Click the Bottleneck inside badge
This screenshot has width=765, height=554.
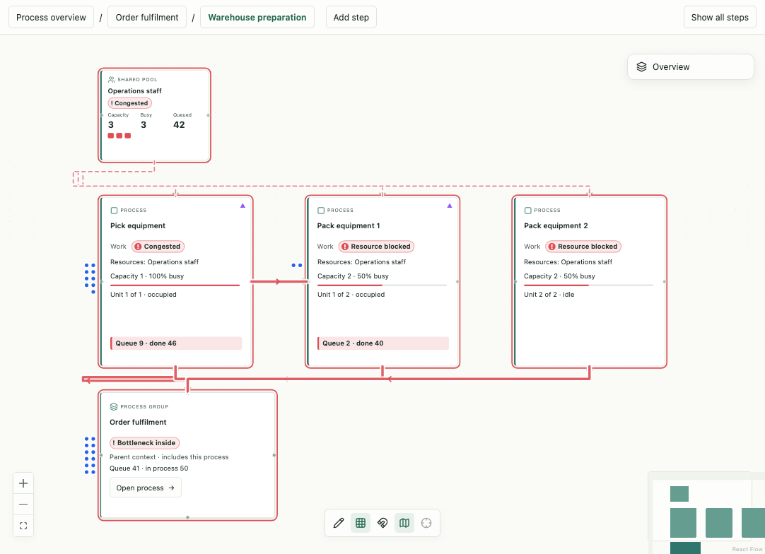(x=144, y=443)
